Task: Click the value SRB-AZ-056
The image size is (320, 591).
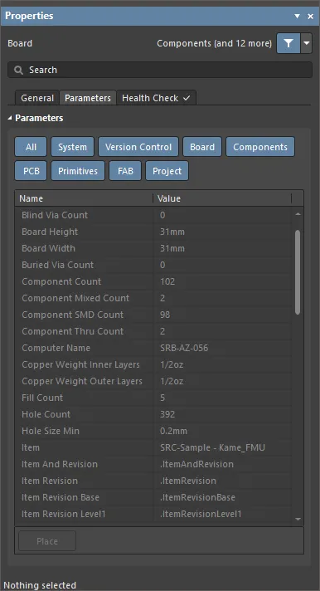Action: point(184,348)
